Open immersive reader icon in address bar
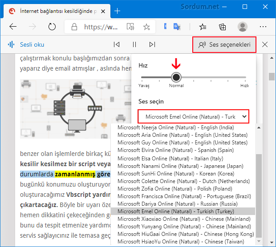276x247 pixels. point(130,27)
